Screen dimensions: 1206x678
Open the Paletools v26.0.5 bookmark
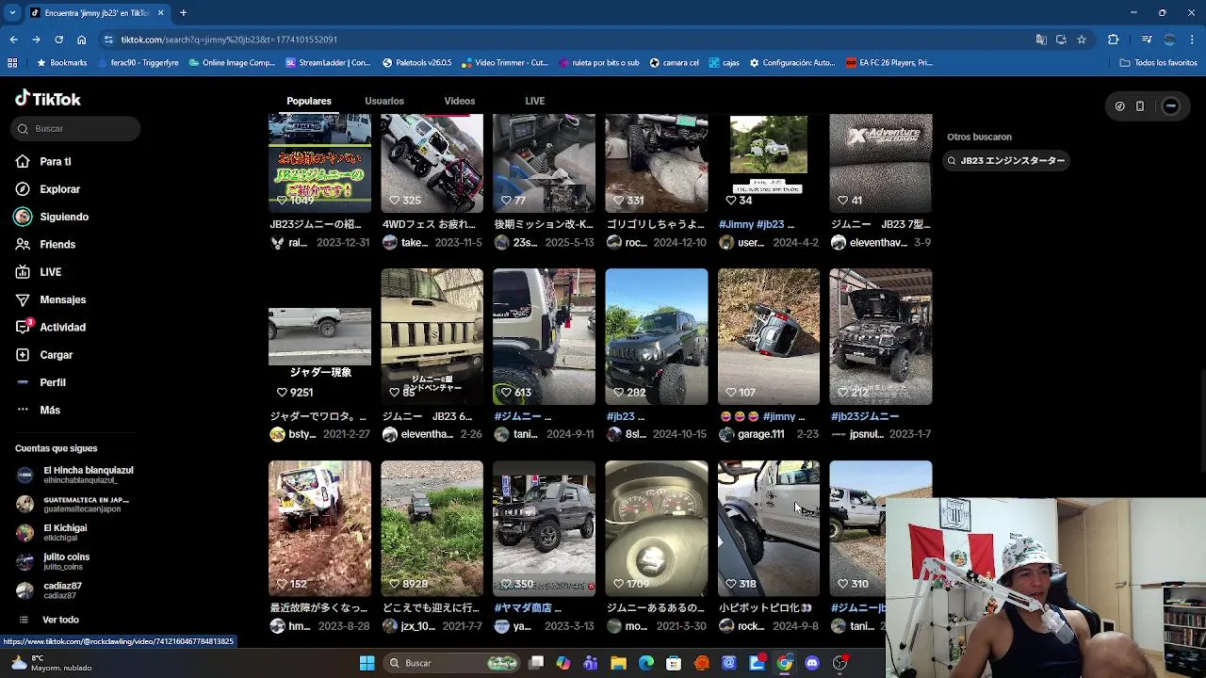[x=417, y=63]
